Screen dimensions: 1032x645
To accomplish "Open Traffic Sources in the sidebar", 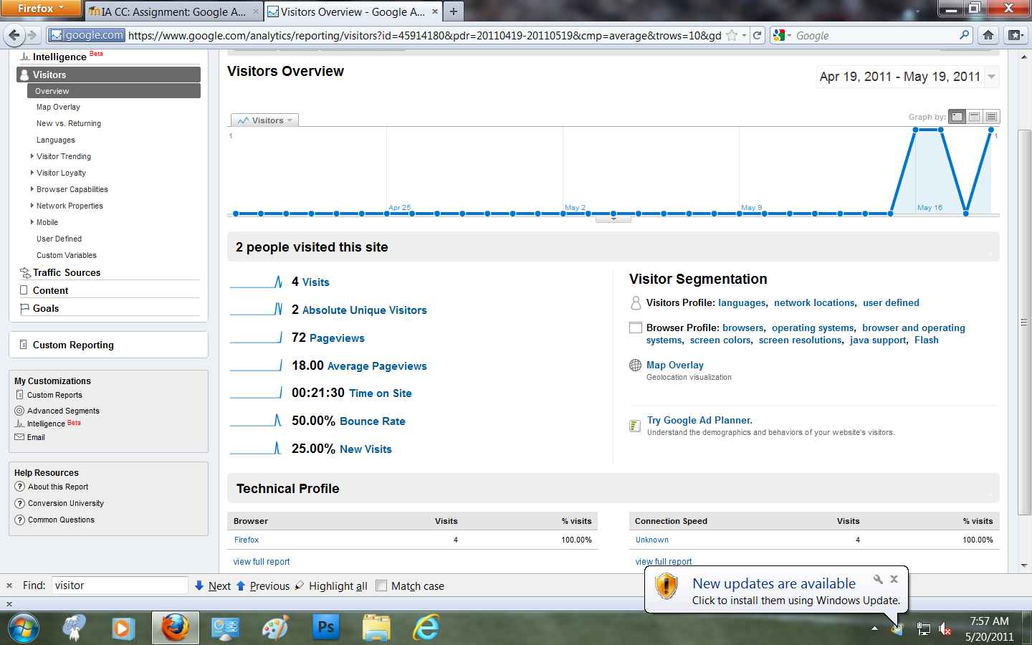I will (x=66, y=272).
